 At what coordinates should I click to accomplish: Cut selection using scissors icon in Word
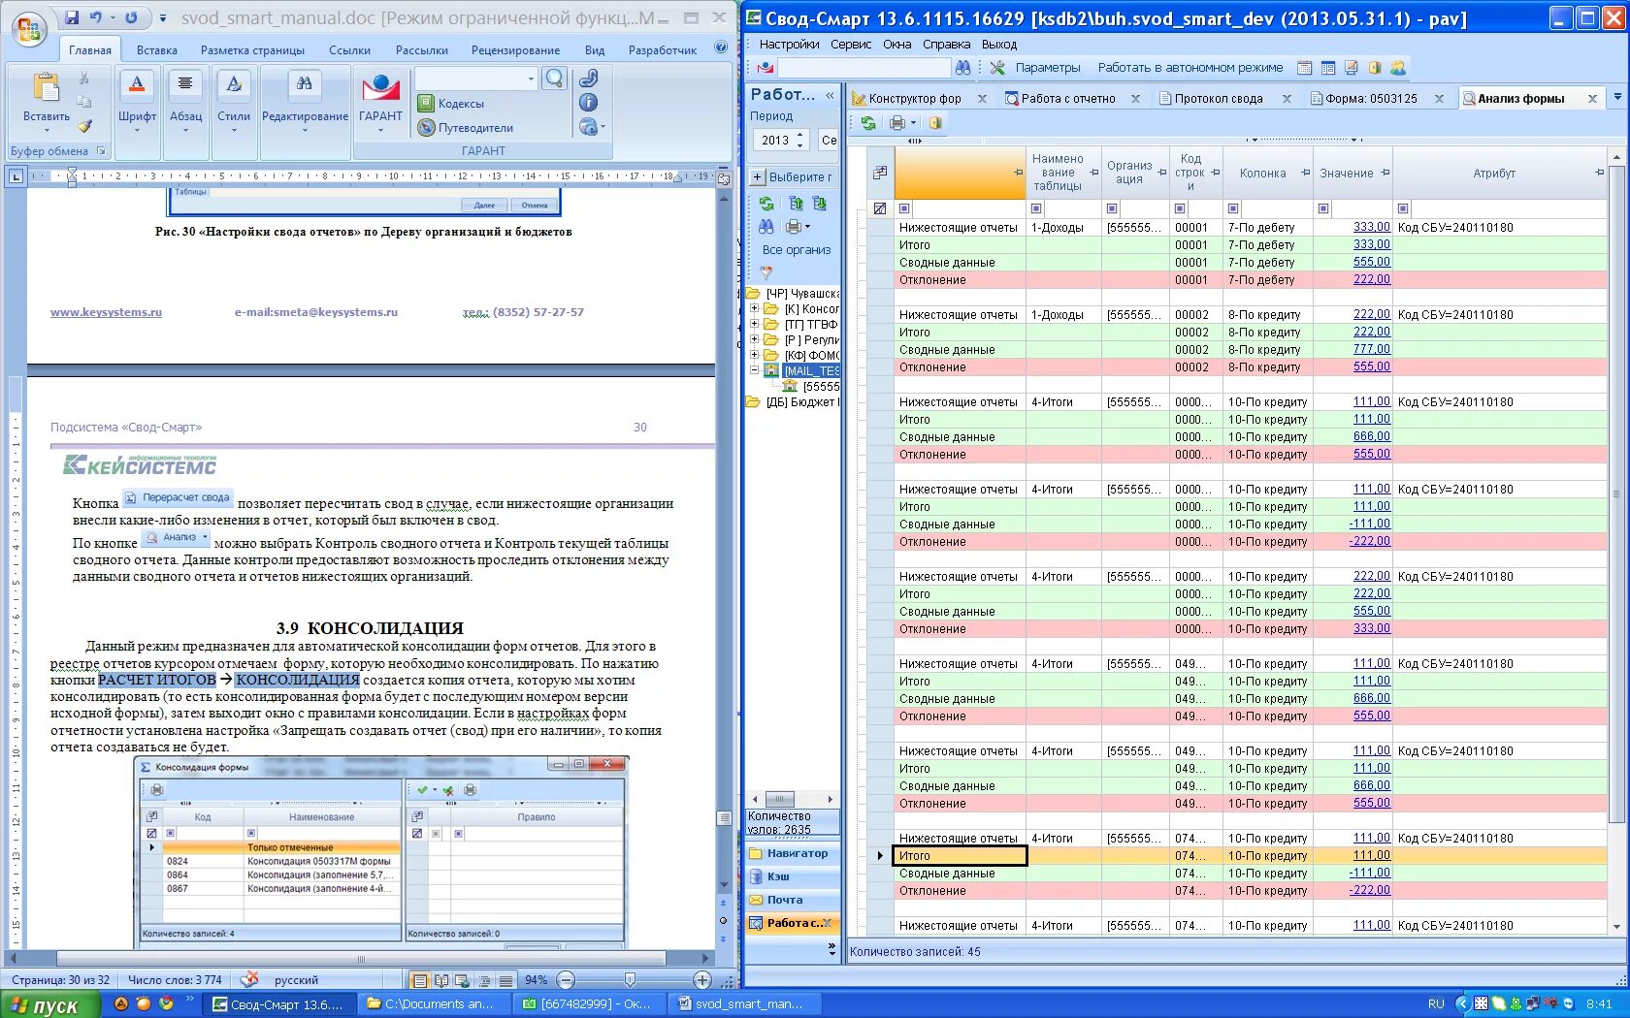(84, 79)
